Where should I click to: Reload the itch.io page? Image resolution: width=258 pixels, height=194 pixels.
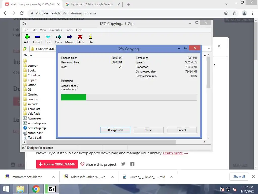pos(22,13)
